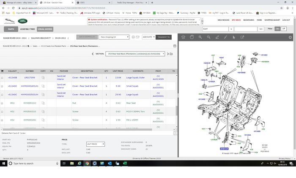Select the brush highlight tool

tap(225, 37)
